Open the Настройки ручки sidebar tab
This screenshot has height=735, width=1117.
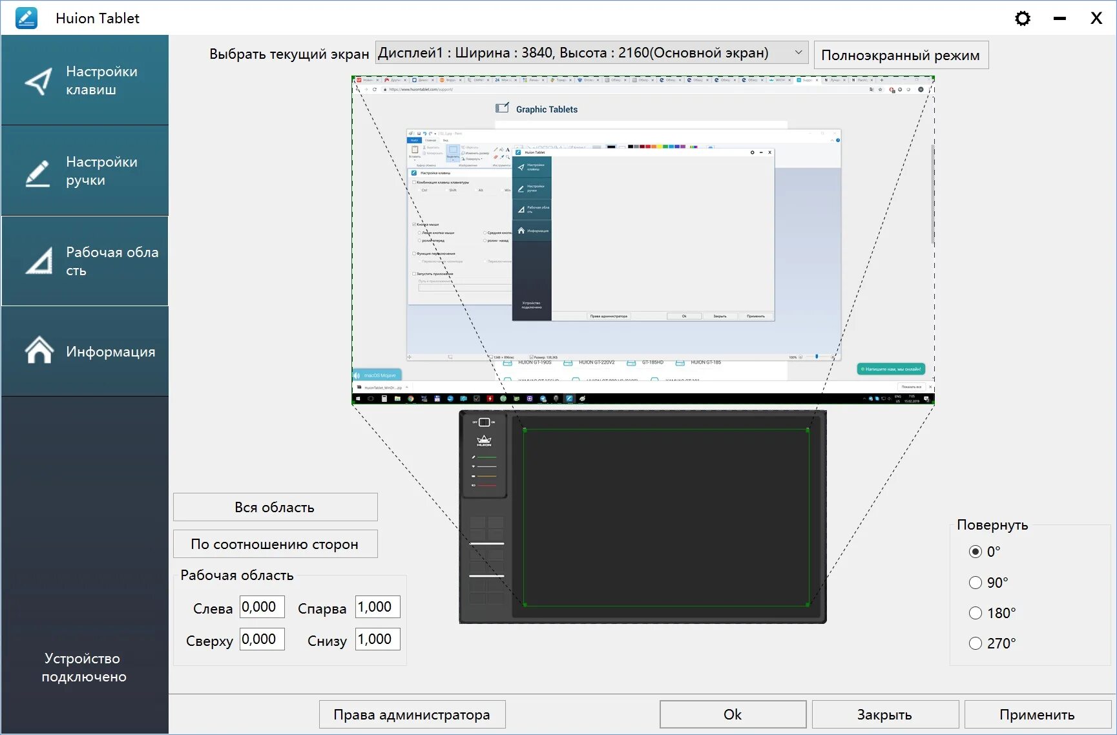[x=85, y=171]
